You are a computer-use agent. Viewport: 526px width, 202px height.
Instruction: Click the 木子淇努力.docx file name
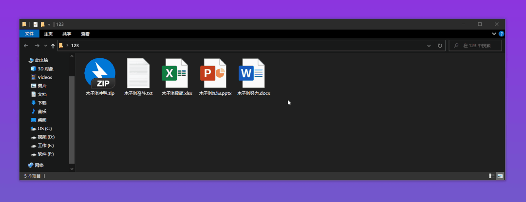pos(254,93)
